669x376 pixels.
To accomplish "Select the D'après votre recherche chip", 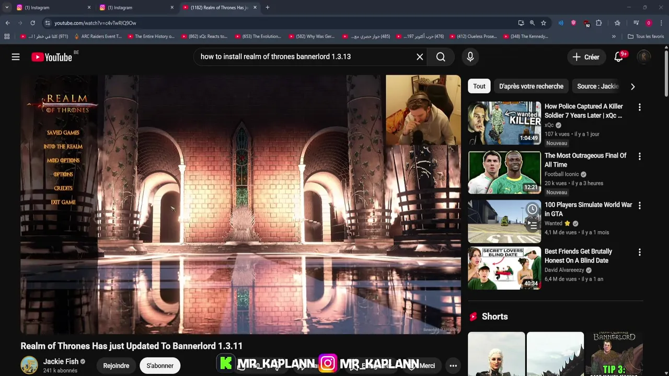I will coord(531,86).
